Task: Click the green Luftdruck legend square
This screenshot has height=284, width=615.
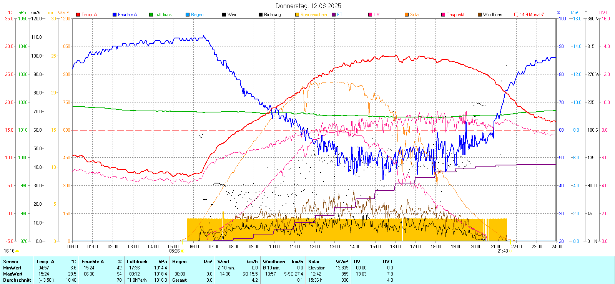Action: pos(151,15)
